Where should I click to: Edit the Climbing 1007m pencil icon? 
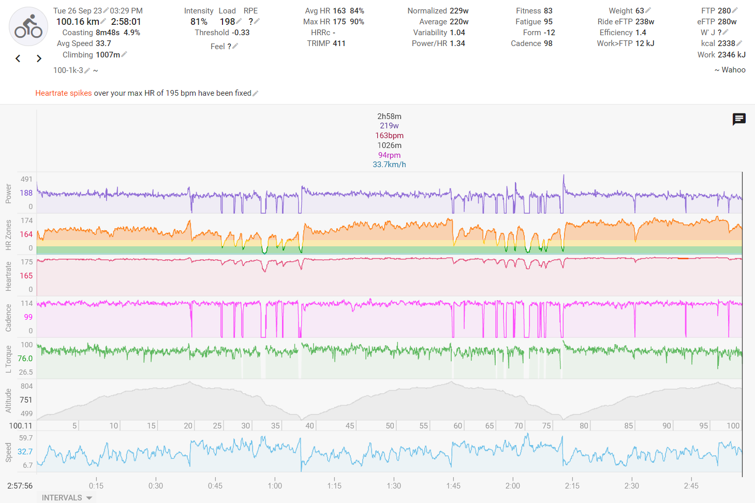124,55
